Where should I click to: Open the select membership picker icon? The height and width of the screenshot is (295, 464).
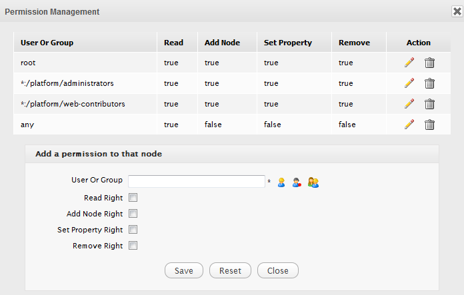click(x=297, y=182)
